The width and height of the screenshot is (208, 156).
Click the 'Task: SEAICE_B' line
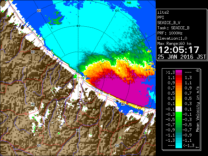click(173, 28)
